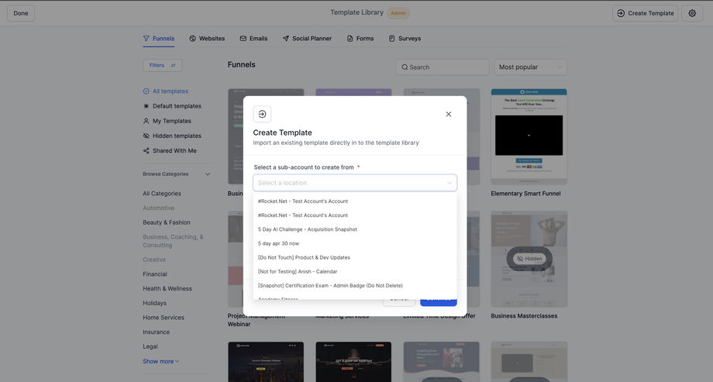Click the Hidden templates eye-slash icon

[x=146, y=136]
